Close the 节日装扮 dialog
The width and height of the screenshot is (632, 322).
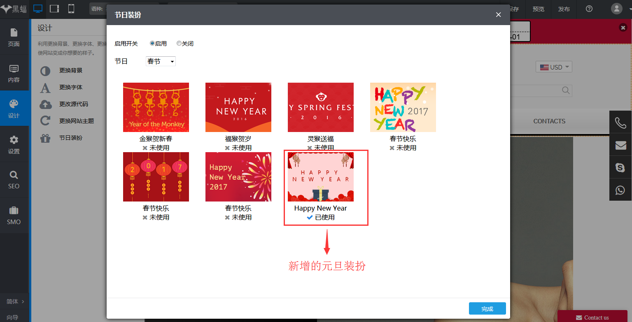tap(498, 15)
